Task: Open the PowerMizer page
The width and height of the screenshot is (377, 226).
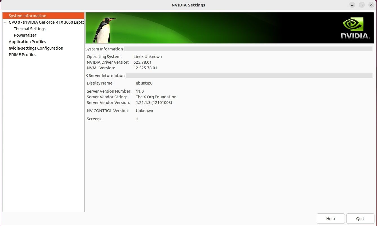Action: pos(25,35)
